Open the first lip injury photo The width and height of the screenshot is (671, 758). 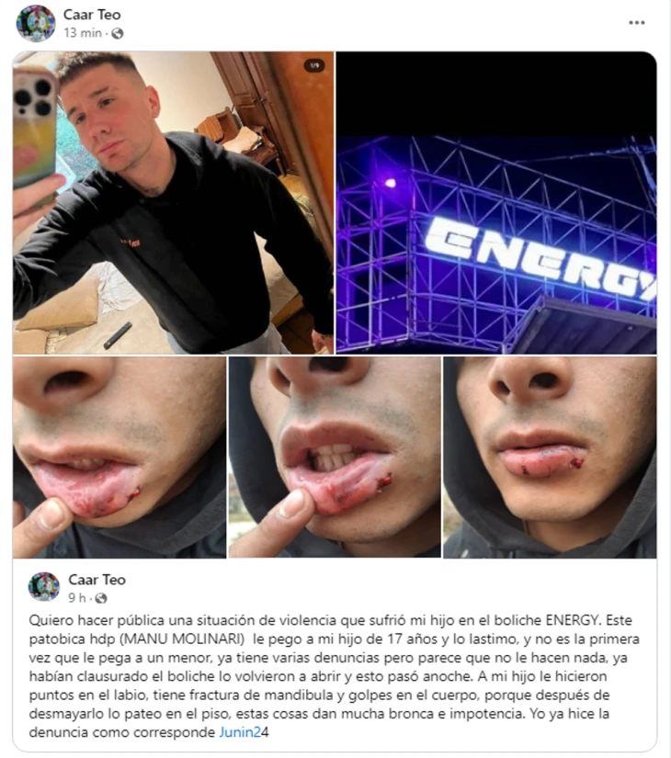click(119, 458)
